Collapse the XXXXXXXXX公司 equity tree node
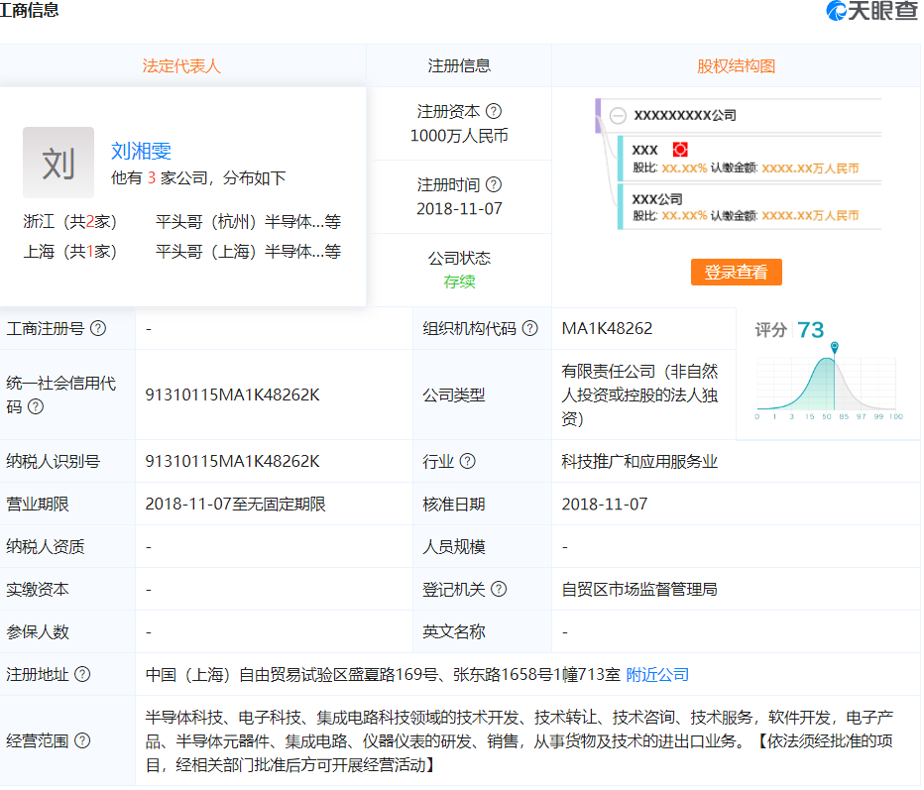 tap(618, 115)
